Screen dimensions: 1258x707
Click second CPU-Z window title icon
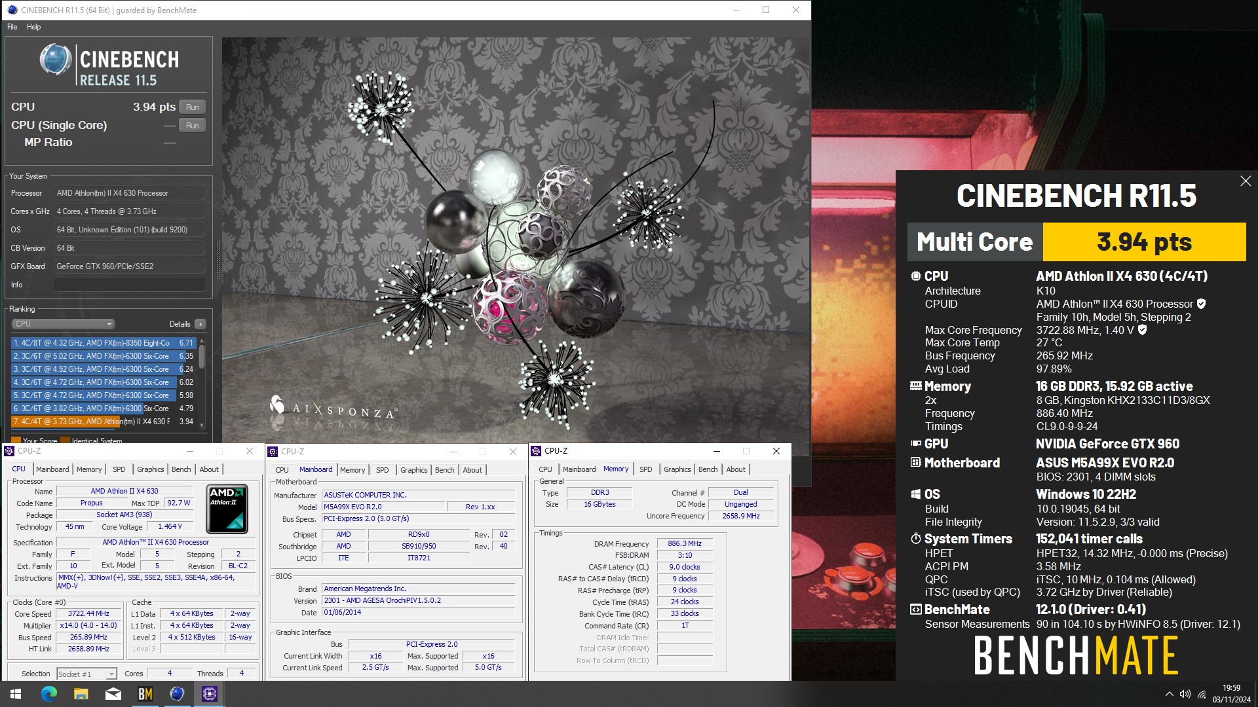pos(273,452)
